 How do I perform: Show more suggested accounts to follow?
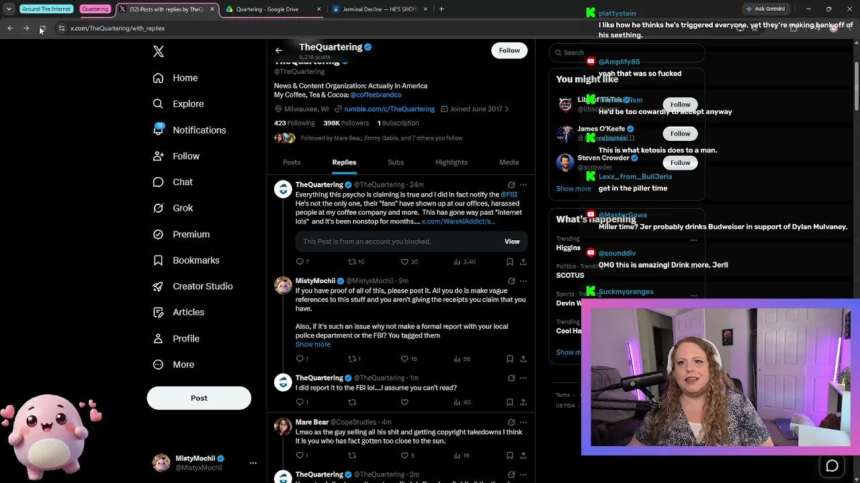[573, 189]
